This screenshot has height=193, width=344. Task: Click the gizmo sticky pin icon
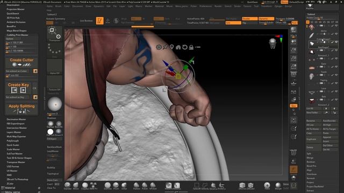[x=165, y=47]
